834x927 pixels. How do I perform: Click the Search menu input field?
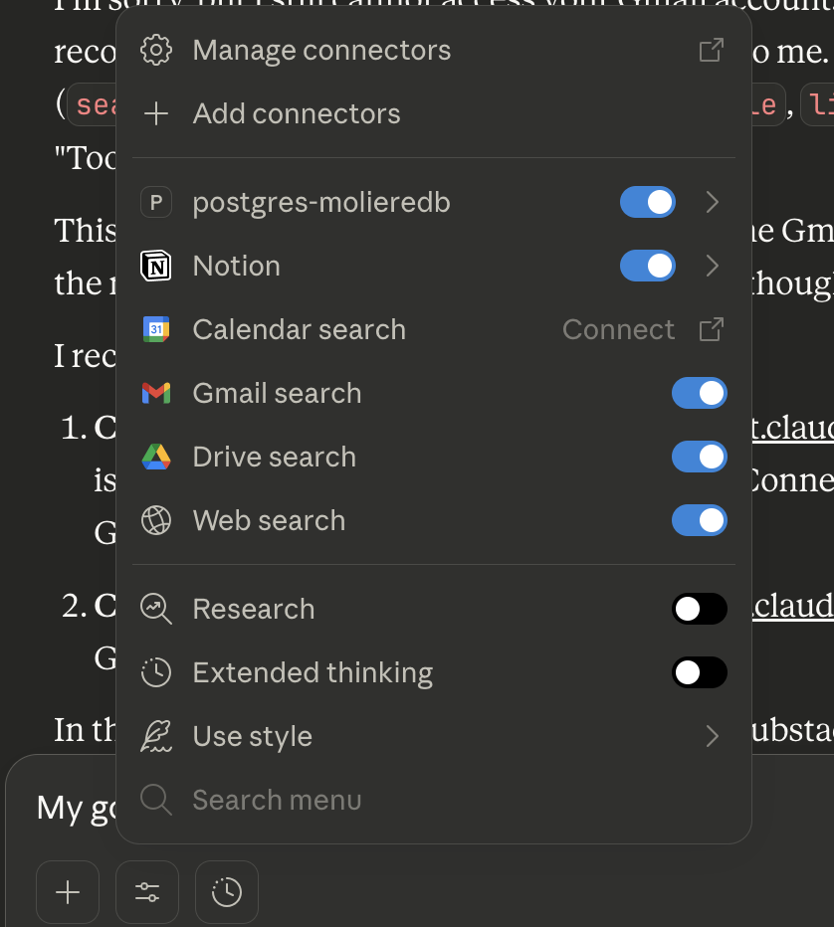[x=277, y=801]
